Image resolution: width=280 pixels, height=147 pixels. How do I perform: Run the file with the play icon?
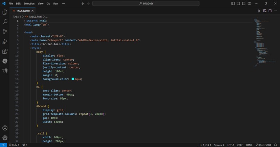[259, 11]
